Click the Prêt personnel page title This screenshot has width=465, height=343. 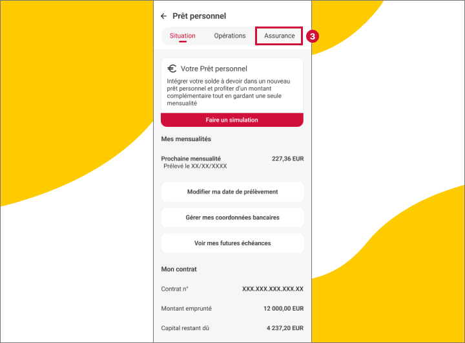[199, 16]
